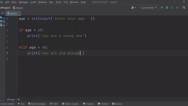Screen dimensions: 188x106
Task: Click the 'elif' keyword on line 6
Action: click(23, 47)
